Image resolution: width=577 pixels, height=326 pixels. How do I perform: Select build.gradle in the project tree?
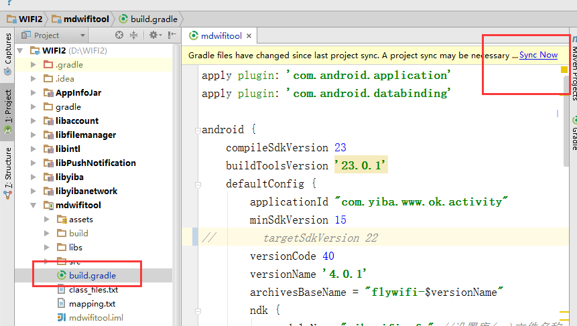92,275
